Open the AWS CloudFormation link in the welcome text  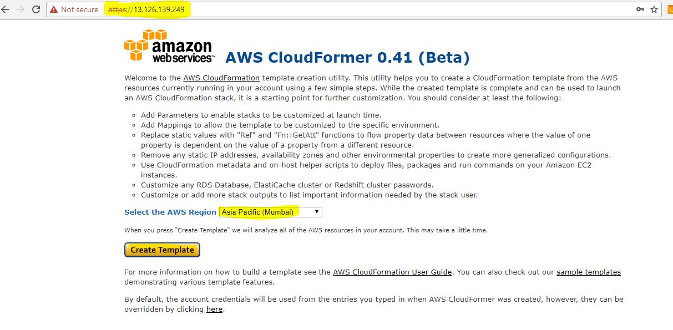click(x=221, y=78)
